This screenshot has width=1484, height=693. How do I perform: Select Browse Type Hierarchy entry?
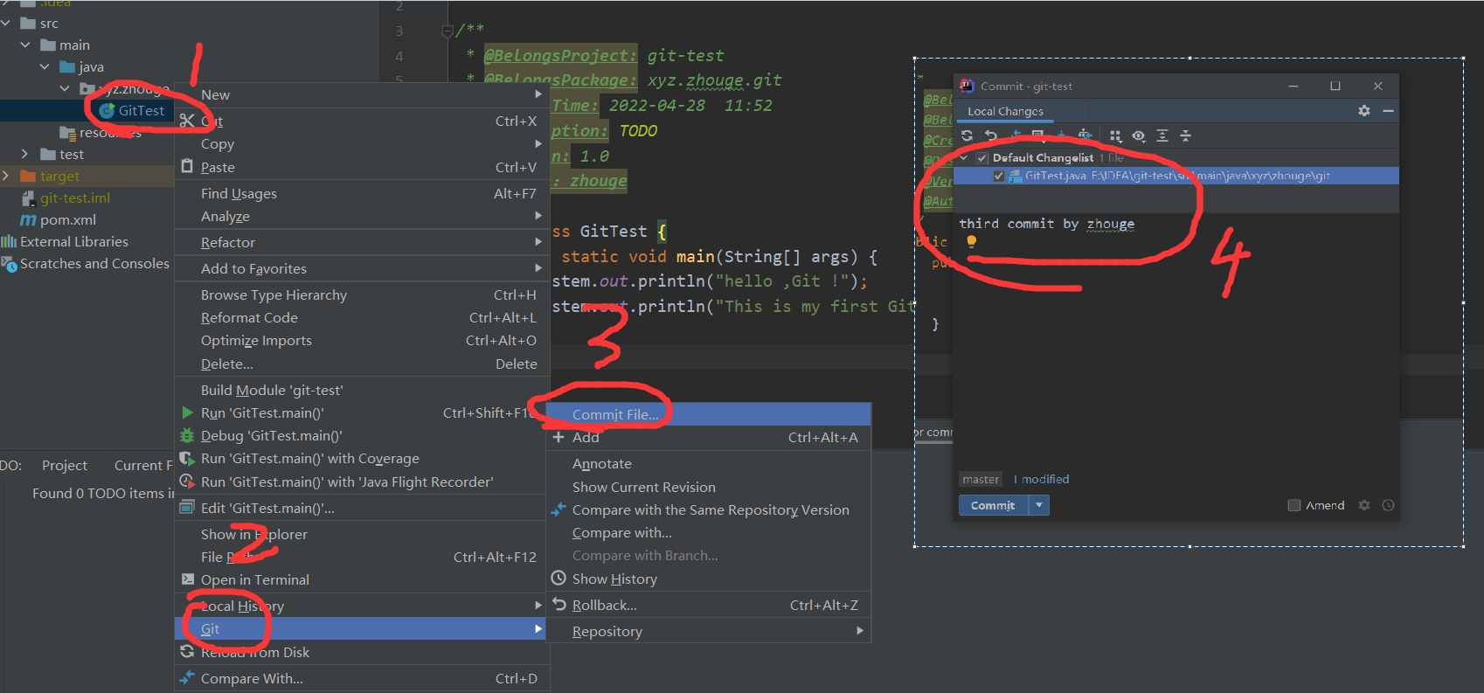pos(362,295)
